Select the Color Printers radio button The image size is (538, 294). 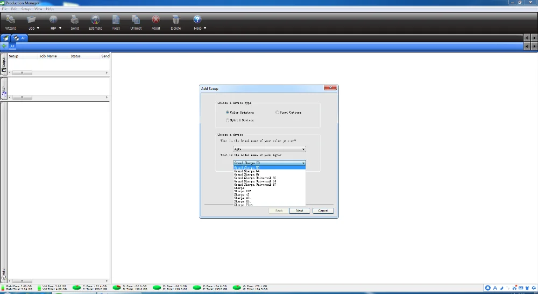[228, 113]
